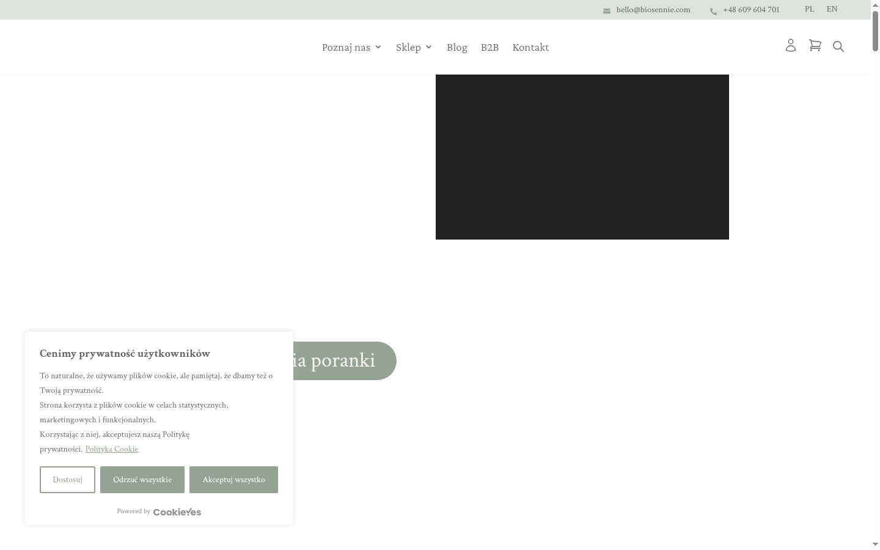Viewport: 880px width, 550px height.
Task: Click the Odrzuć wszystkie button
Action: tap(142, 480)
